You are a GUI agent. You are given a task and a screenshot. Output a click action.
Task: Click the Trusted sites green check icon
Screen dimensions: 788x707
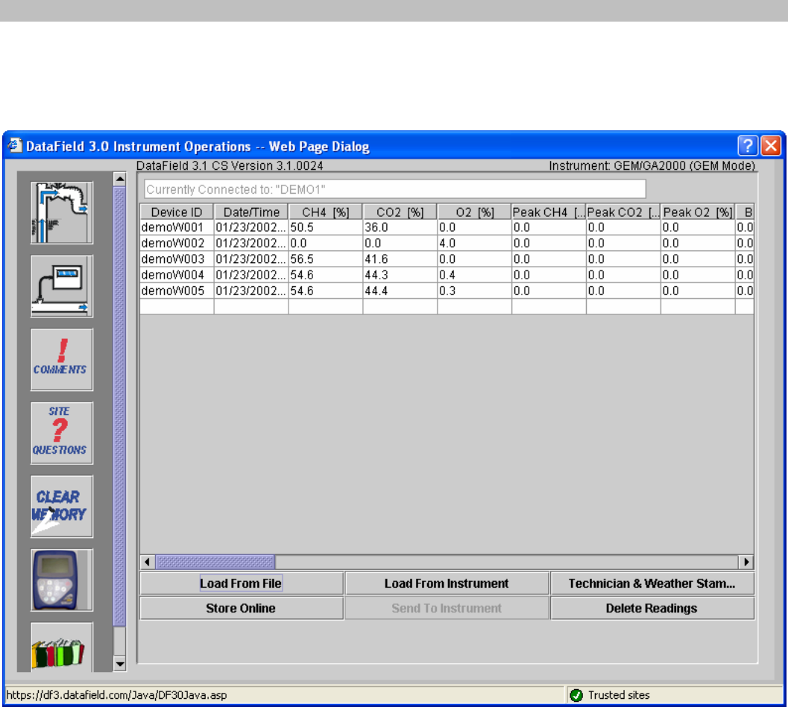coord(576,695)
